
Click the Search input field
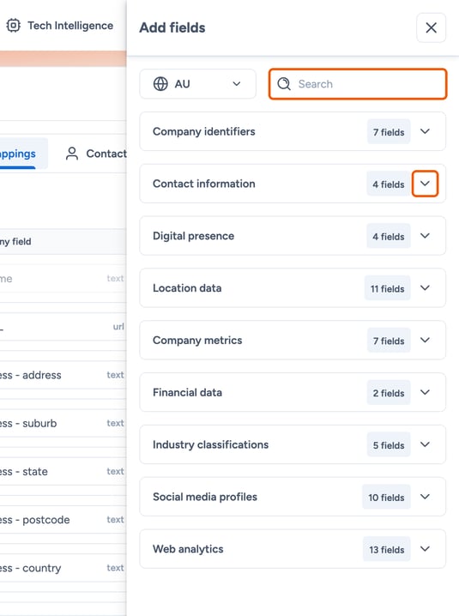(358, 84)
